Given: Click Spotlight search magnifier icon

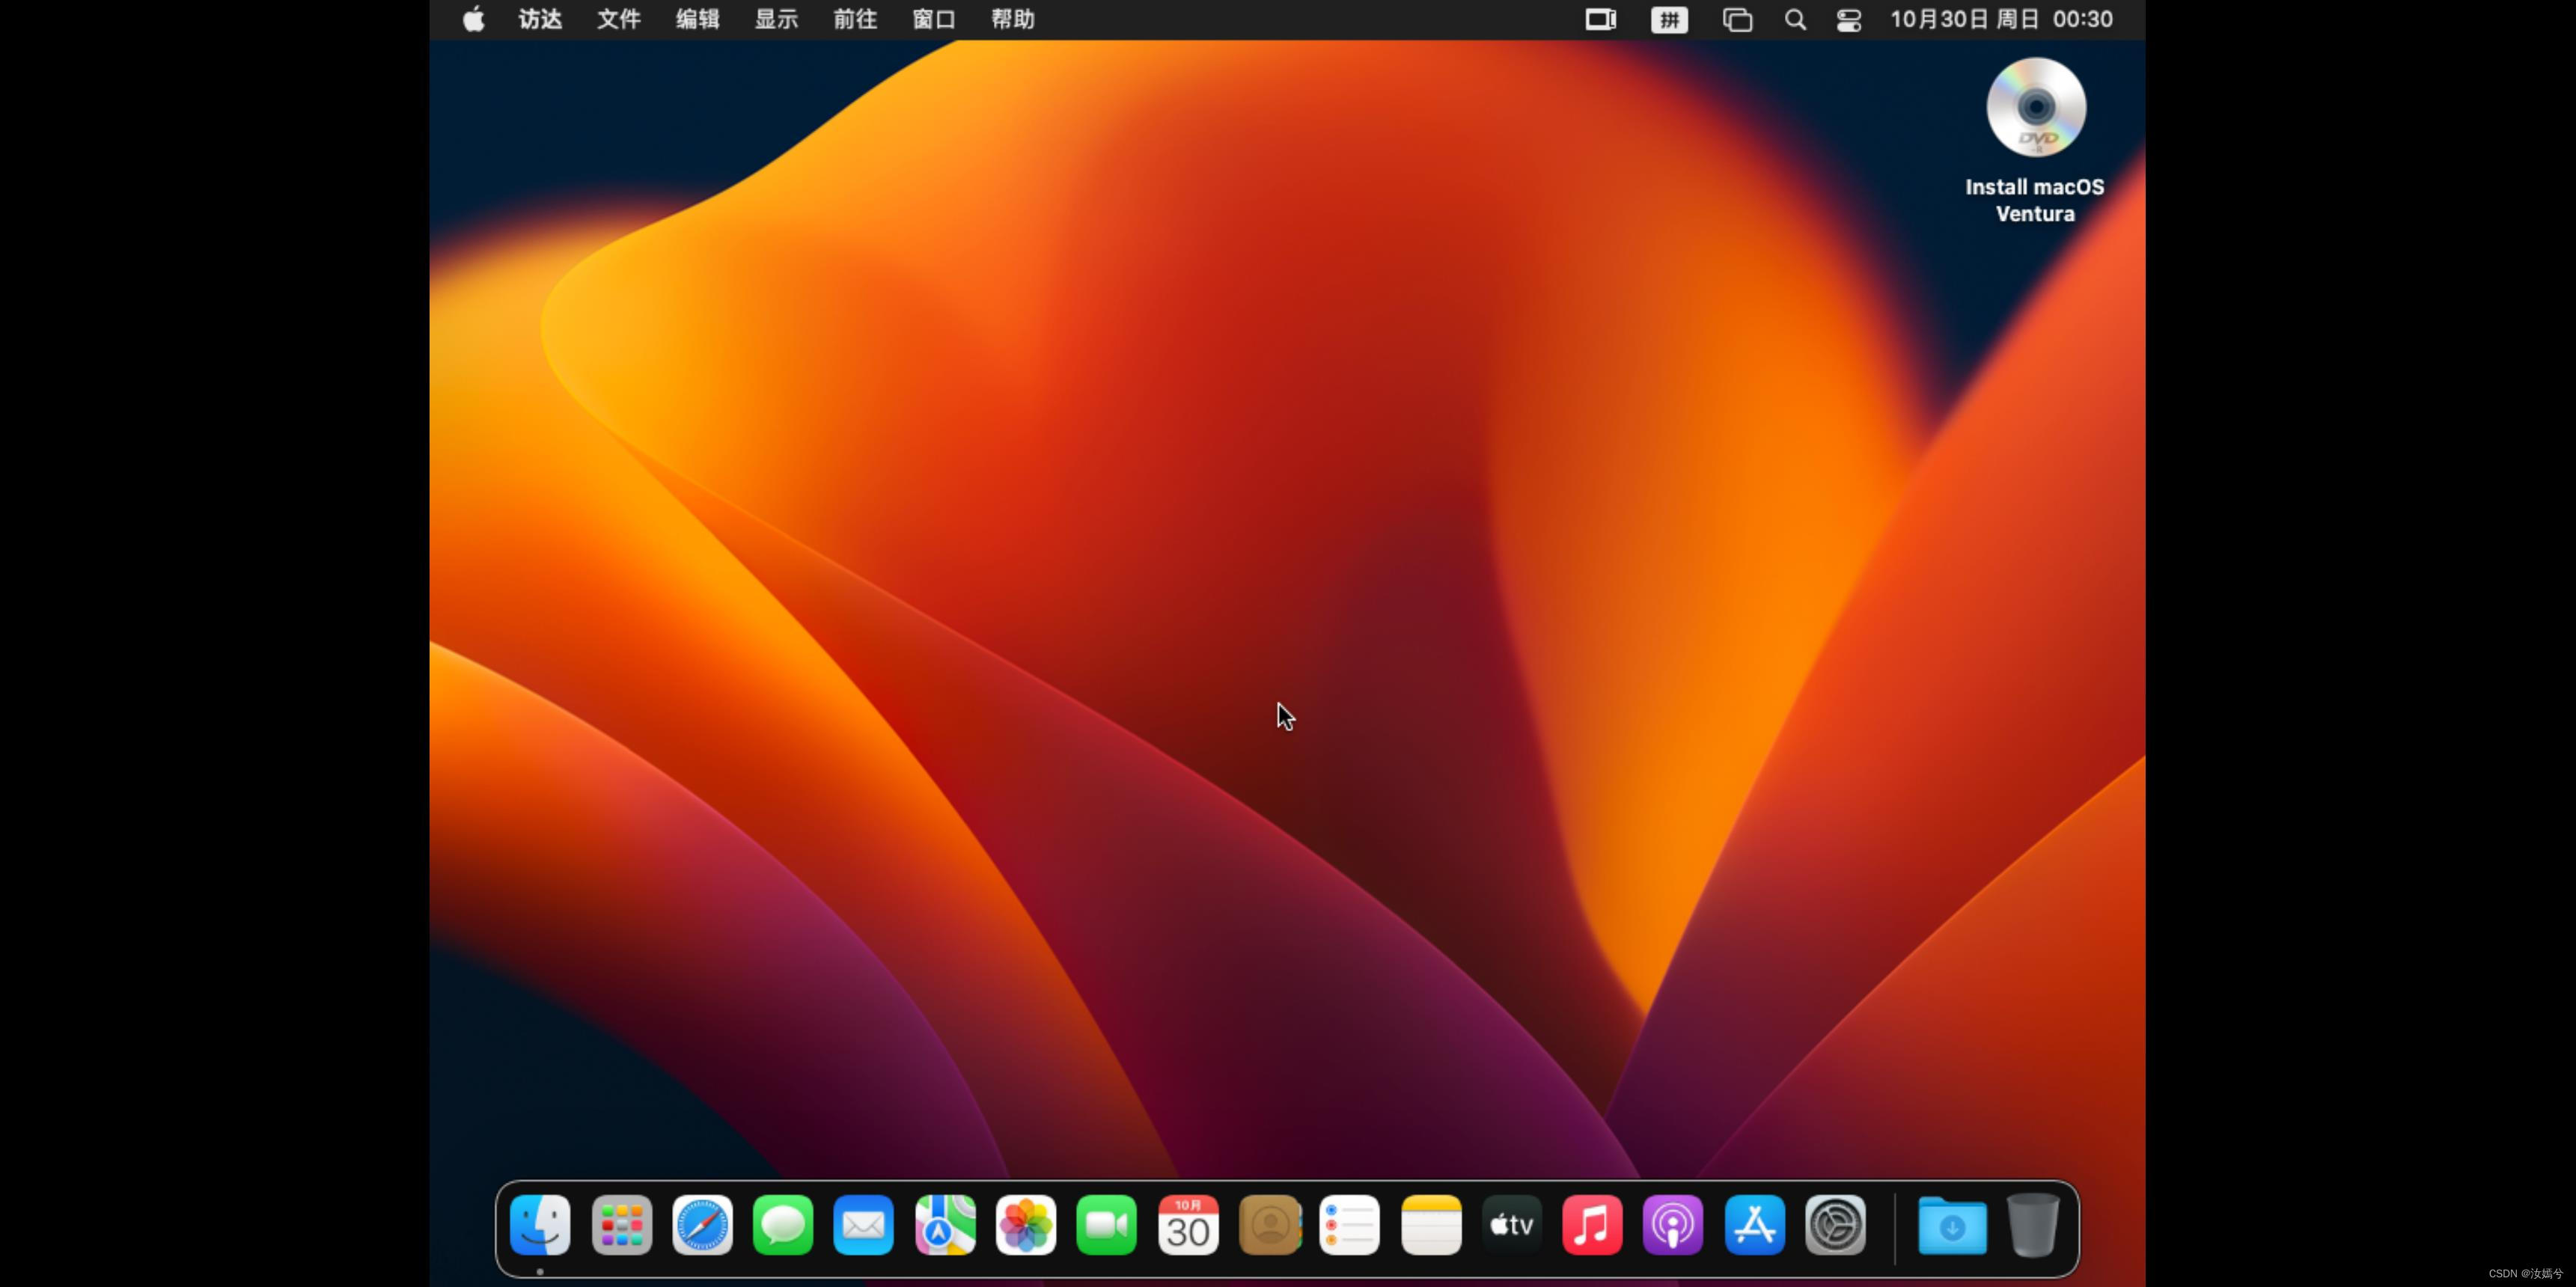Looking at the screenshot, I should tap(1795, 20).
